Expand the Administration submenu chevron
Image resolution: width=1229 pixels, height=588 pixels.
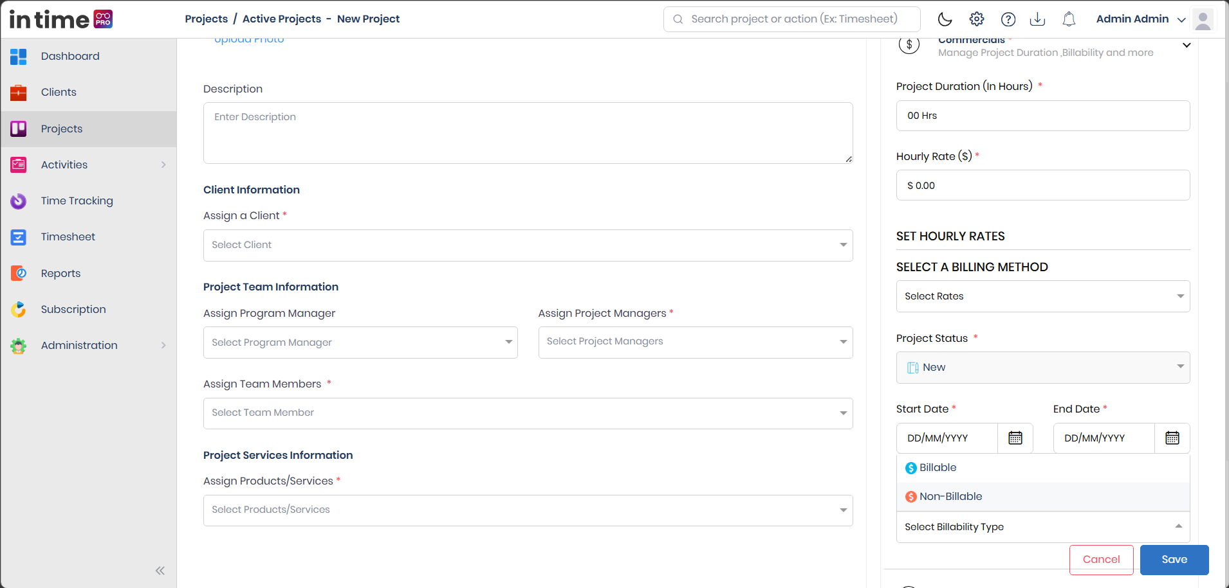(163, 345)
